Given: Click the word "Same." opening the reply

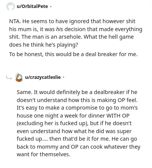Looking at the screenshot, I should point(24,92).
